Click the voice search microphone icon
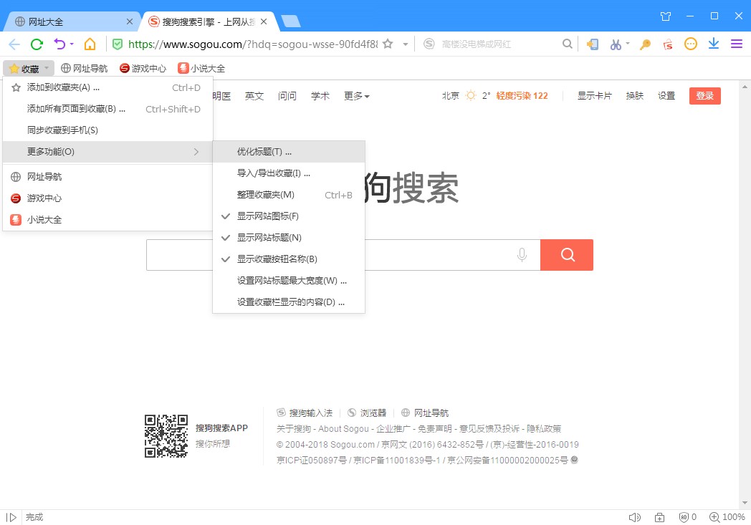The height and width of the screenshot is (525, 751). (x=522, y=254)
